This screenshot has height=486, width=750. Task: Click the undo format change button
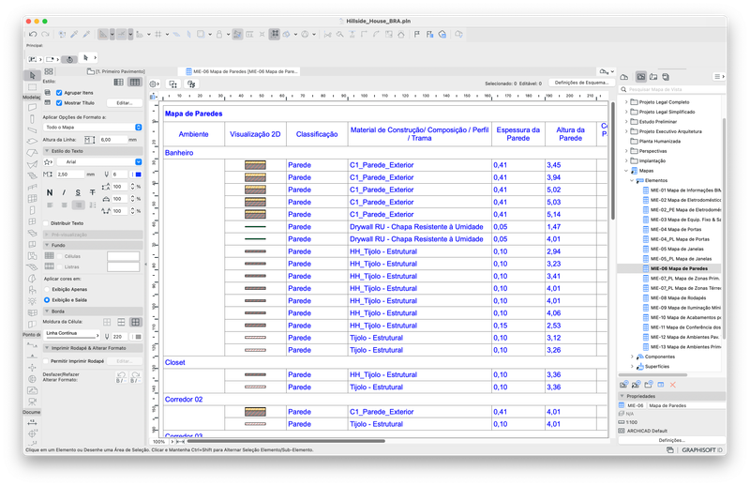[x=122, y=377]
